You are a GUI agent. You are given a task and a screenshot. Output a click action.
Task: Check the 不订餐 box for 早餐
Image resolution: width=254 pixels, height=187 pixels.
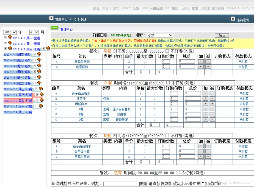(167, 51)
